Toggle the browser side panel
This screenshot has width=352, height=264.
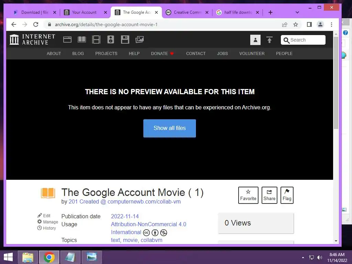pos(309,24)
